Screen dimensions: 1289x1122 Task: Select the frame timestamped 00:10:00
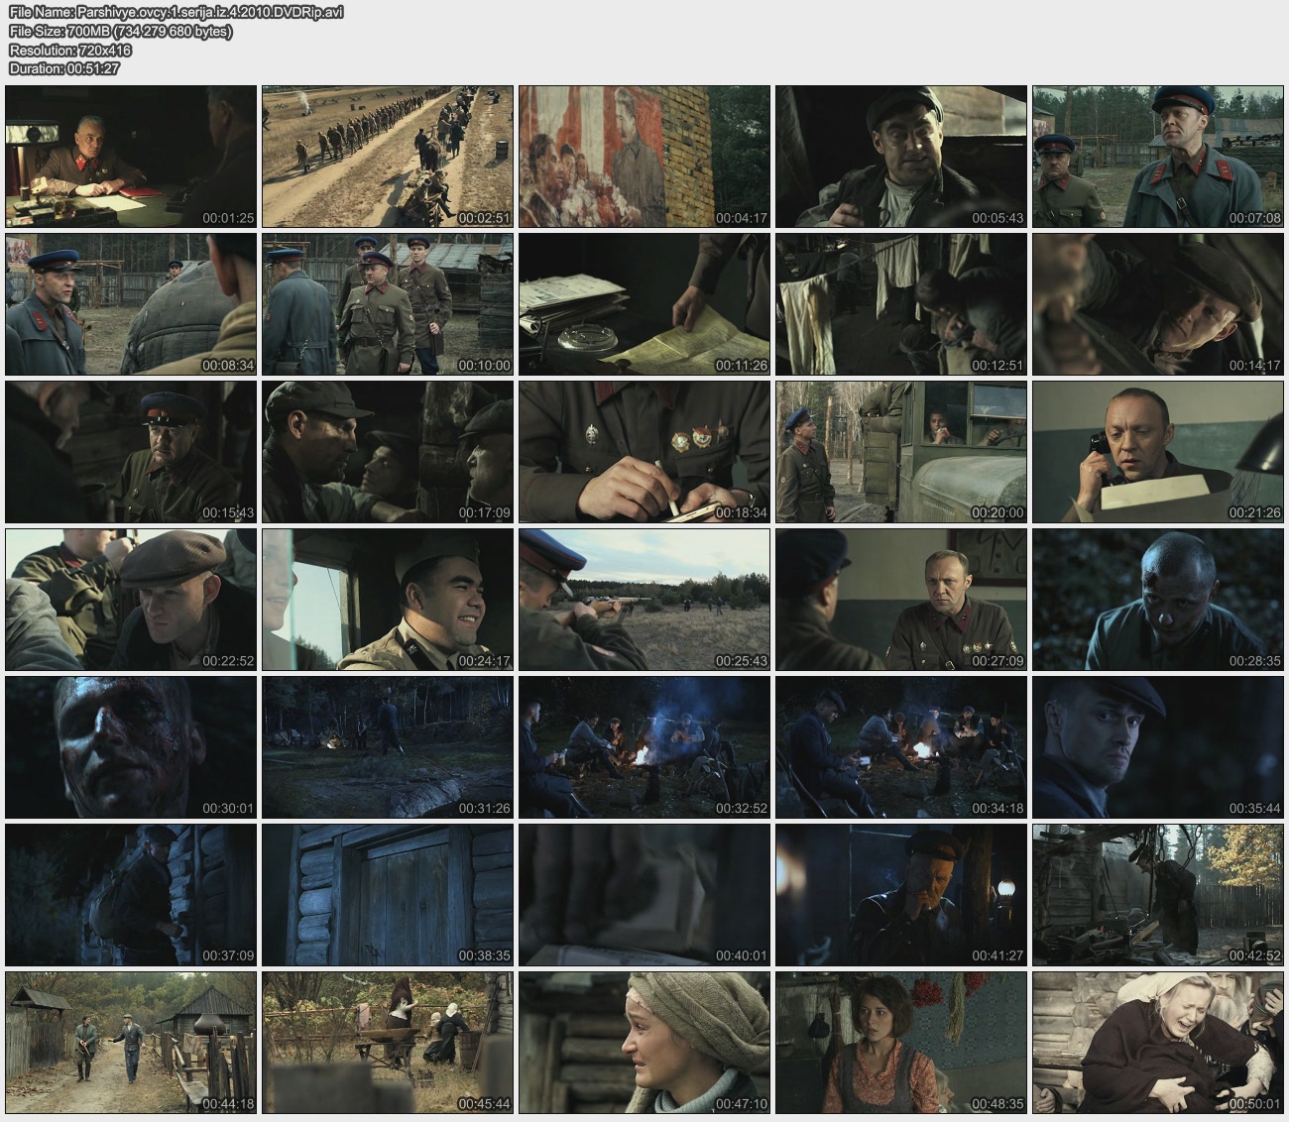(x=388, y=304)
